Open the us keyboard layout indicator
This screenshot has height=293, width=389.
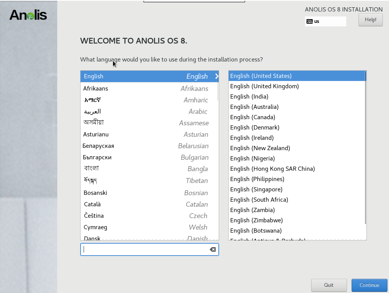point(326,21)
